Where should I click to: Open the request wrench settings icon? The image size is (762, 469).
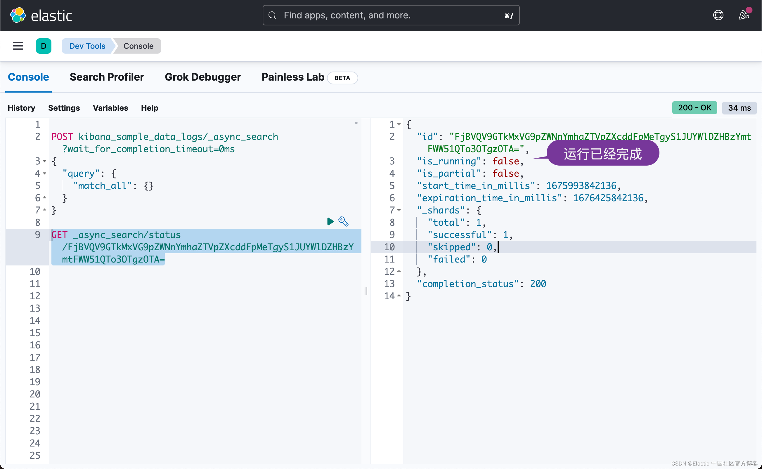coord(344,221)
